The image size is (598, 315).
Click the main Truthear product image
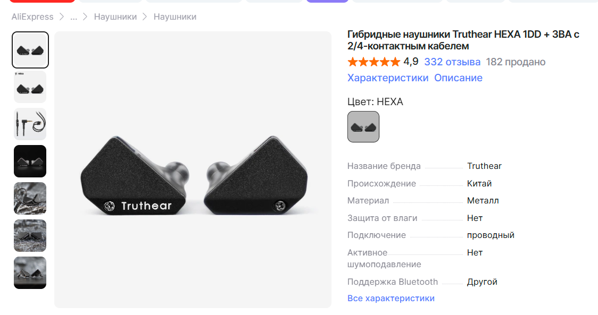point(193,169)
